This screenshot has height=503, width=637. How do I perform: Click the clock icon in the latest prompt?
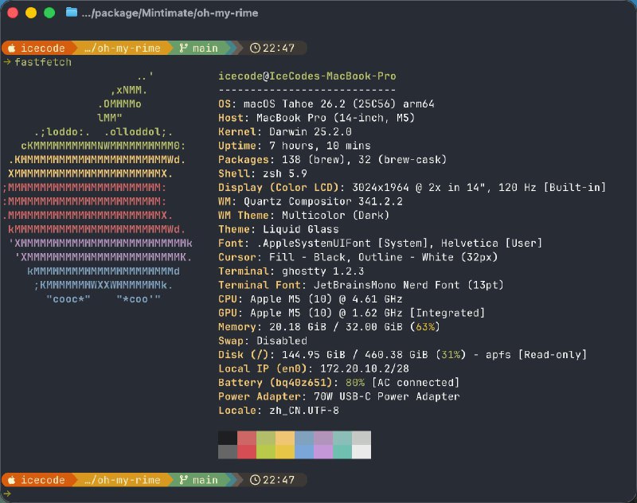[x=255, y=480]
